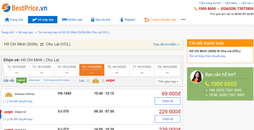
Task: Click the BestPrice.vn logo
Action: pyautogui.click(x=24, y=8)
